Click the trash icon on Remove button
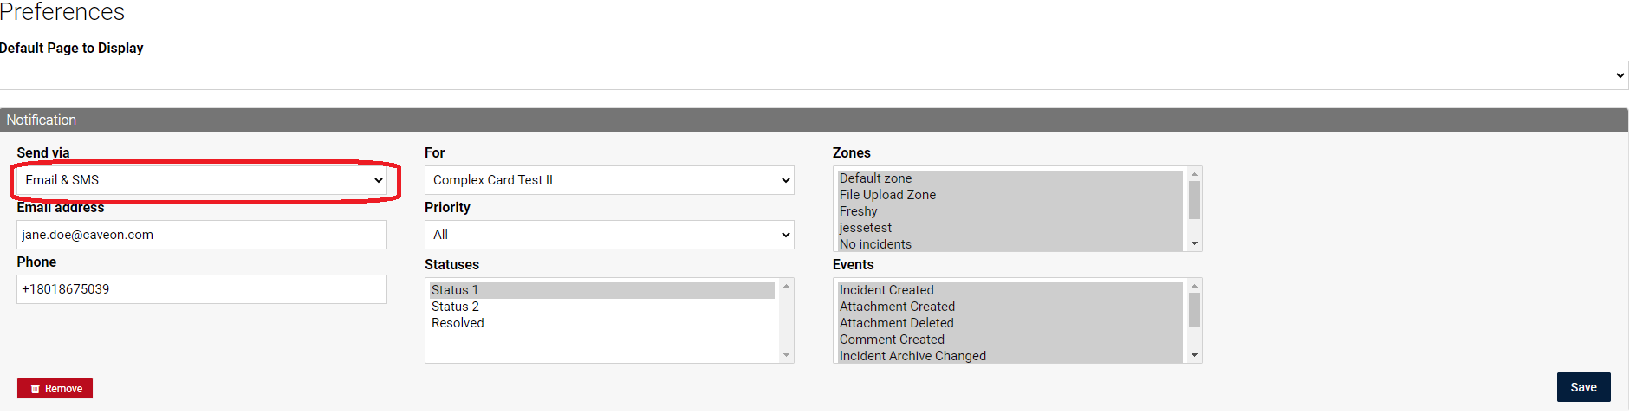1630x414 pixels. pos(36,389)
